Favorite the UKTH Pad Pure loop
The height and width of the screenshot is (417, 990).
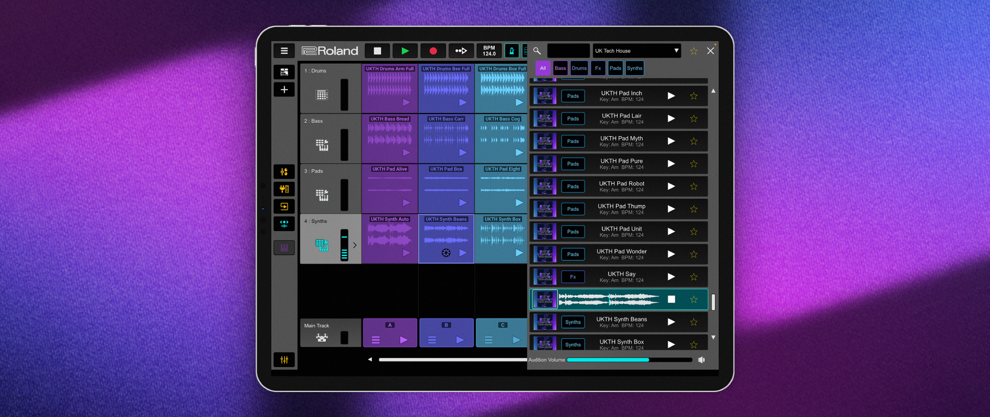click(694, 164)
